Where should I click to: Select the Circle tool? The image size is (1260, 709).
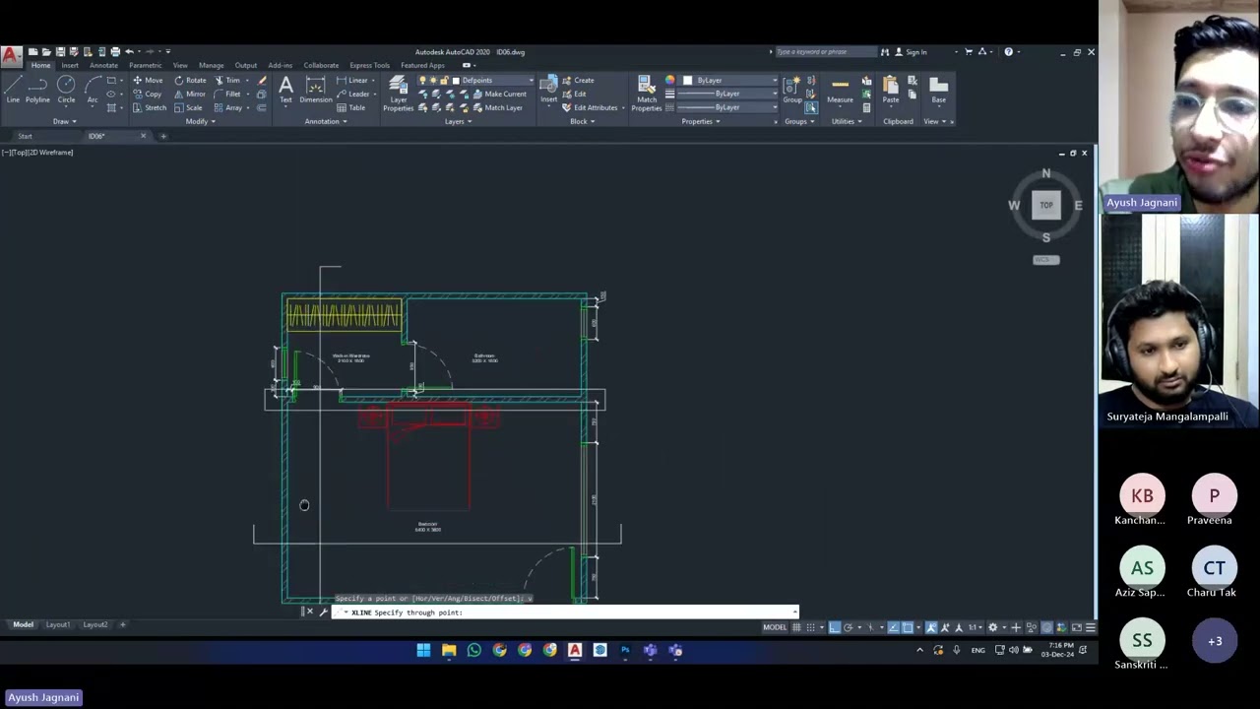click(x=66, y=89)
